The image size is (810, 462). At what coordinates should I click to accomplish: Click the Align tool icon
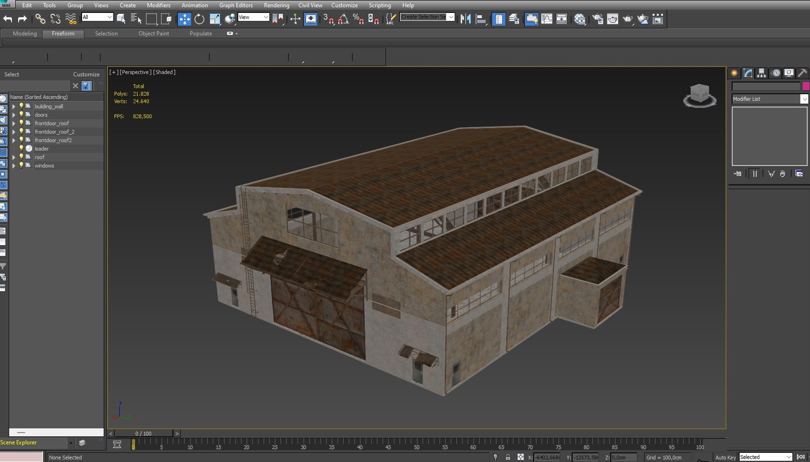(x=481, y=19)
